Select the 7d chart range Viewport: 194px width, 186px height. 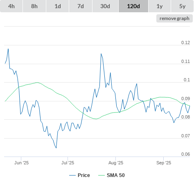click(x=81, y=6)
